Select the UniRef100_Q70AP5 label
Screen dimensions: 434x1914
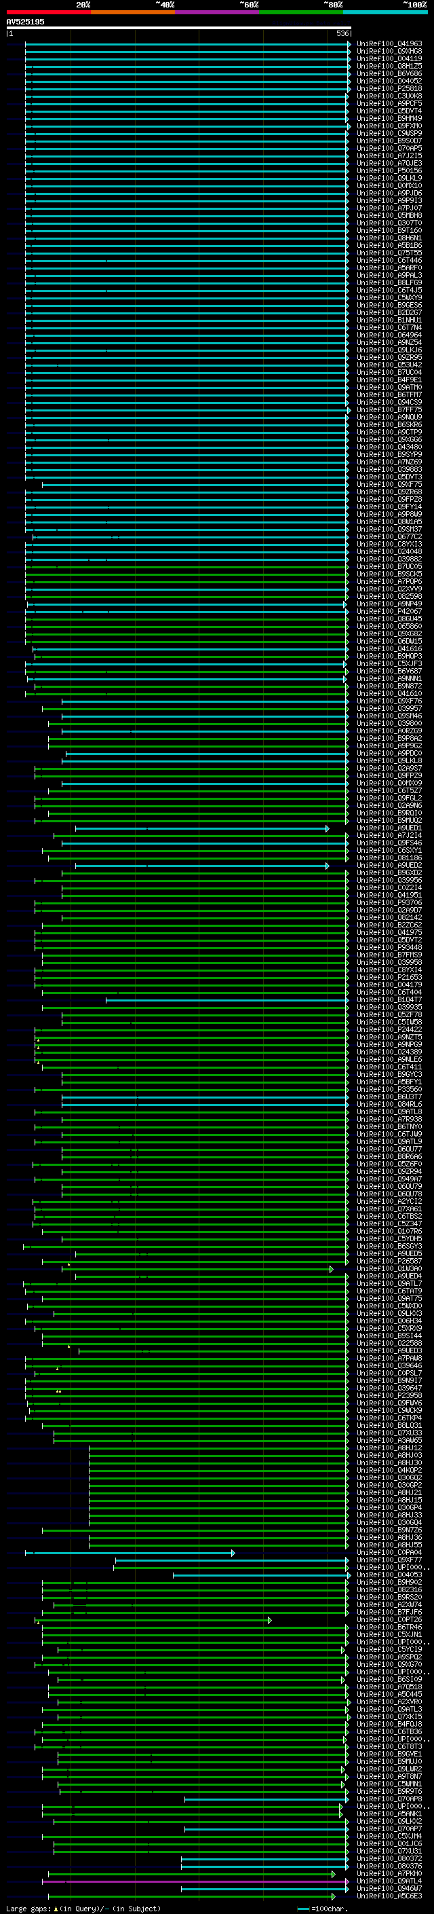point(389,149)
